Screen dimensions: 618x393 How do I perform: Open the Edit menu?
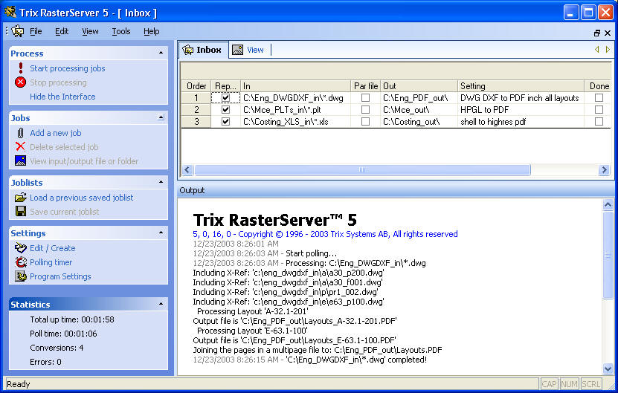[x=62, y=31]
